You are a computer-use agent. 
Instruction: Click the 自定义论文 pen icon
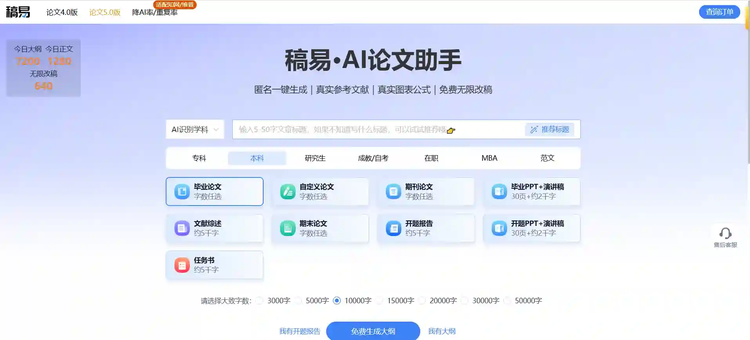click(x=287, y=191)
